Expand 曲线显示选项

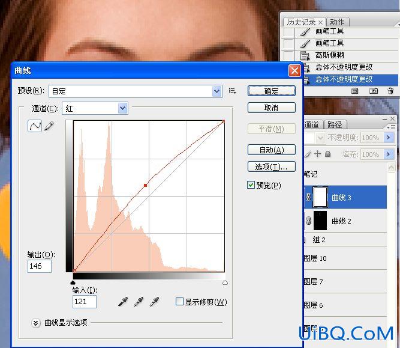[36, 323]
